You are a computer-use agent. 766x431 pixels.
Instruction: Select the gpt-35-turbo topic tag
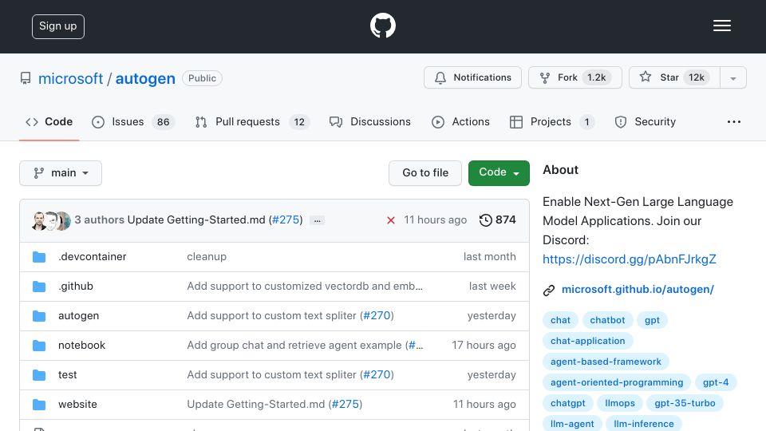(x=685, y=403)
